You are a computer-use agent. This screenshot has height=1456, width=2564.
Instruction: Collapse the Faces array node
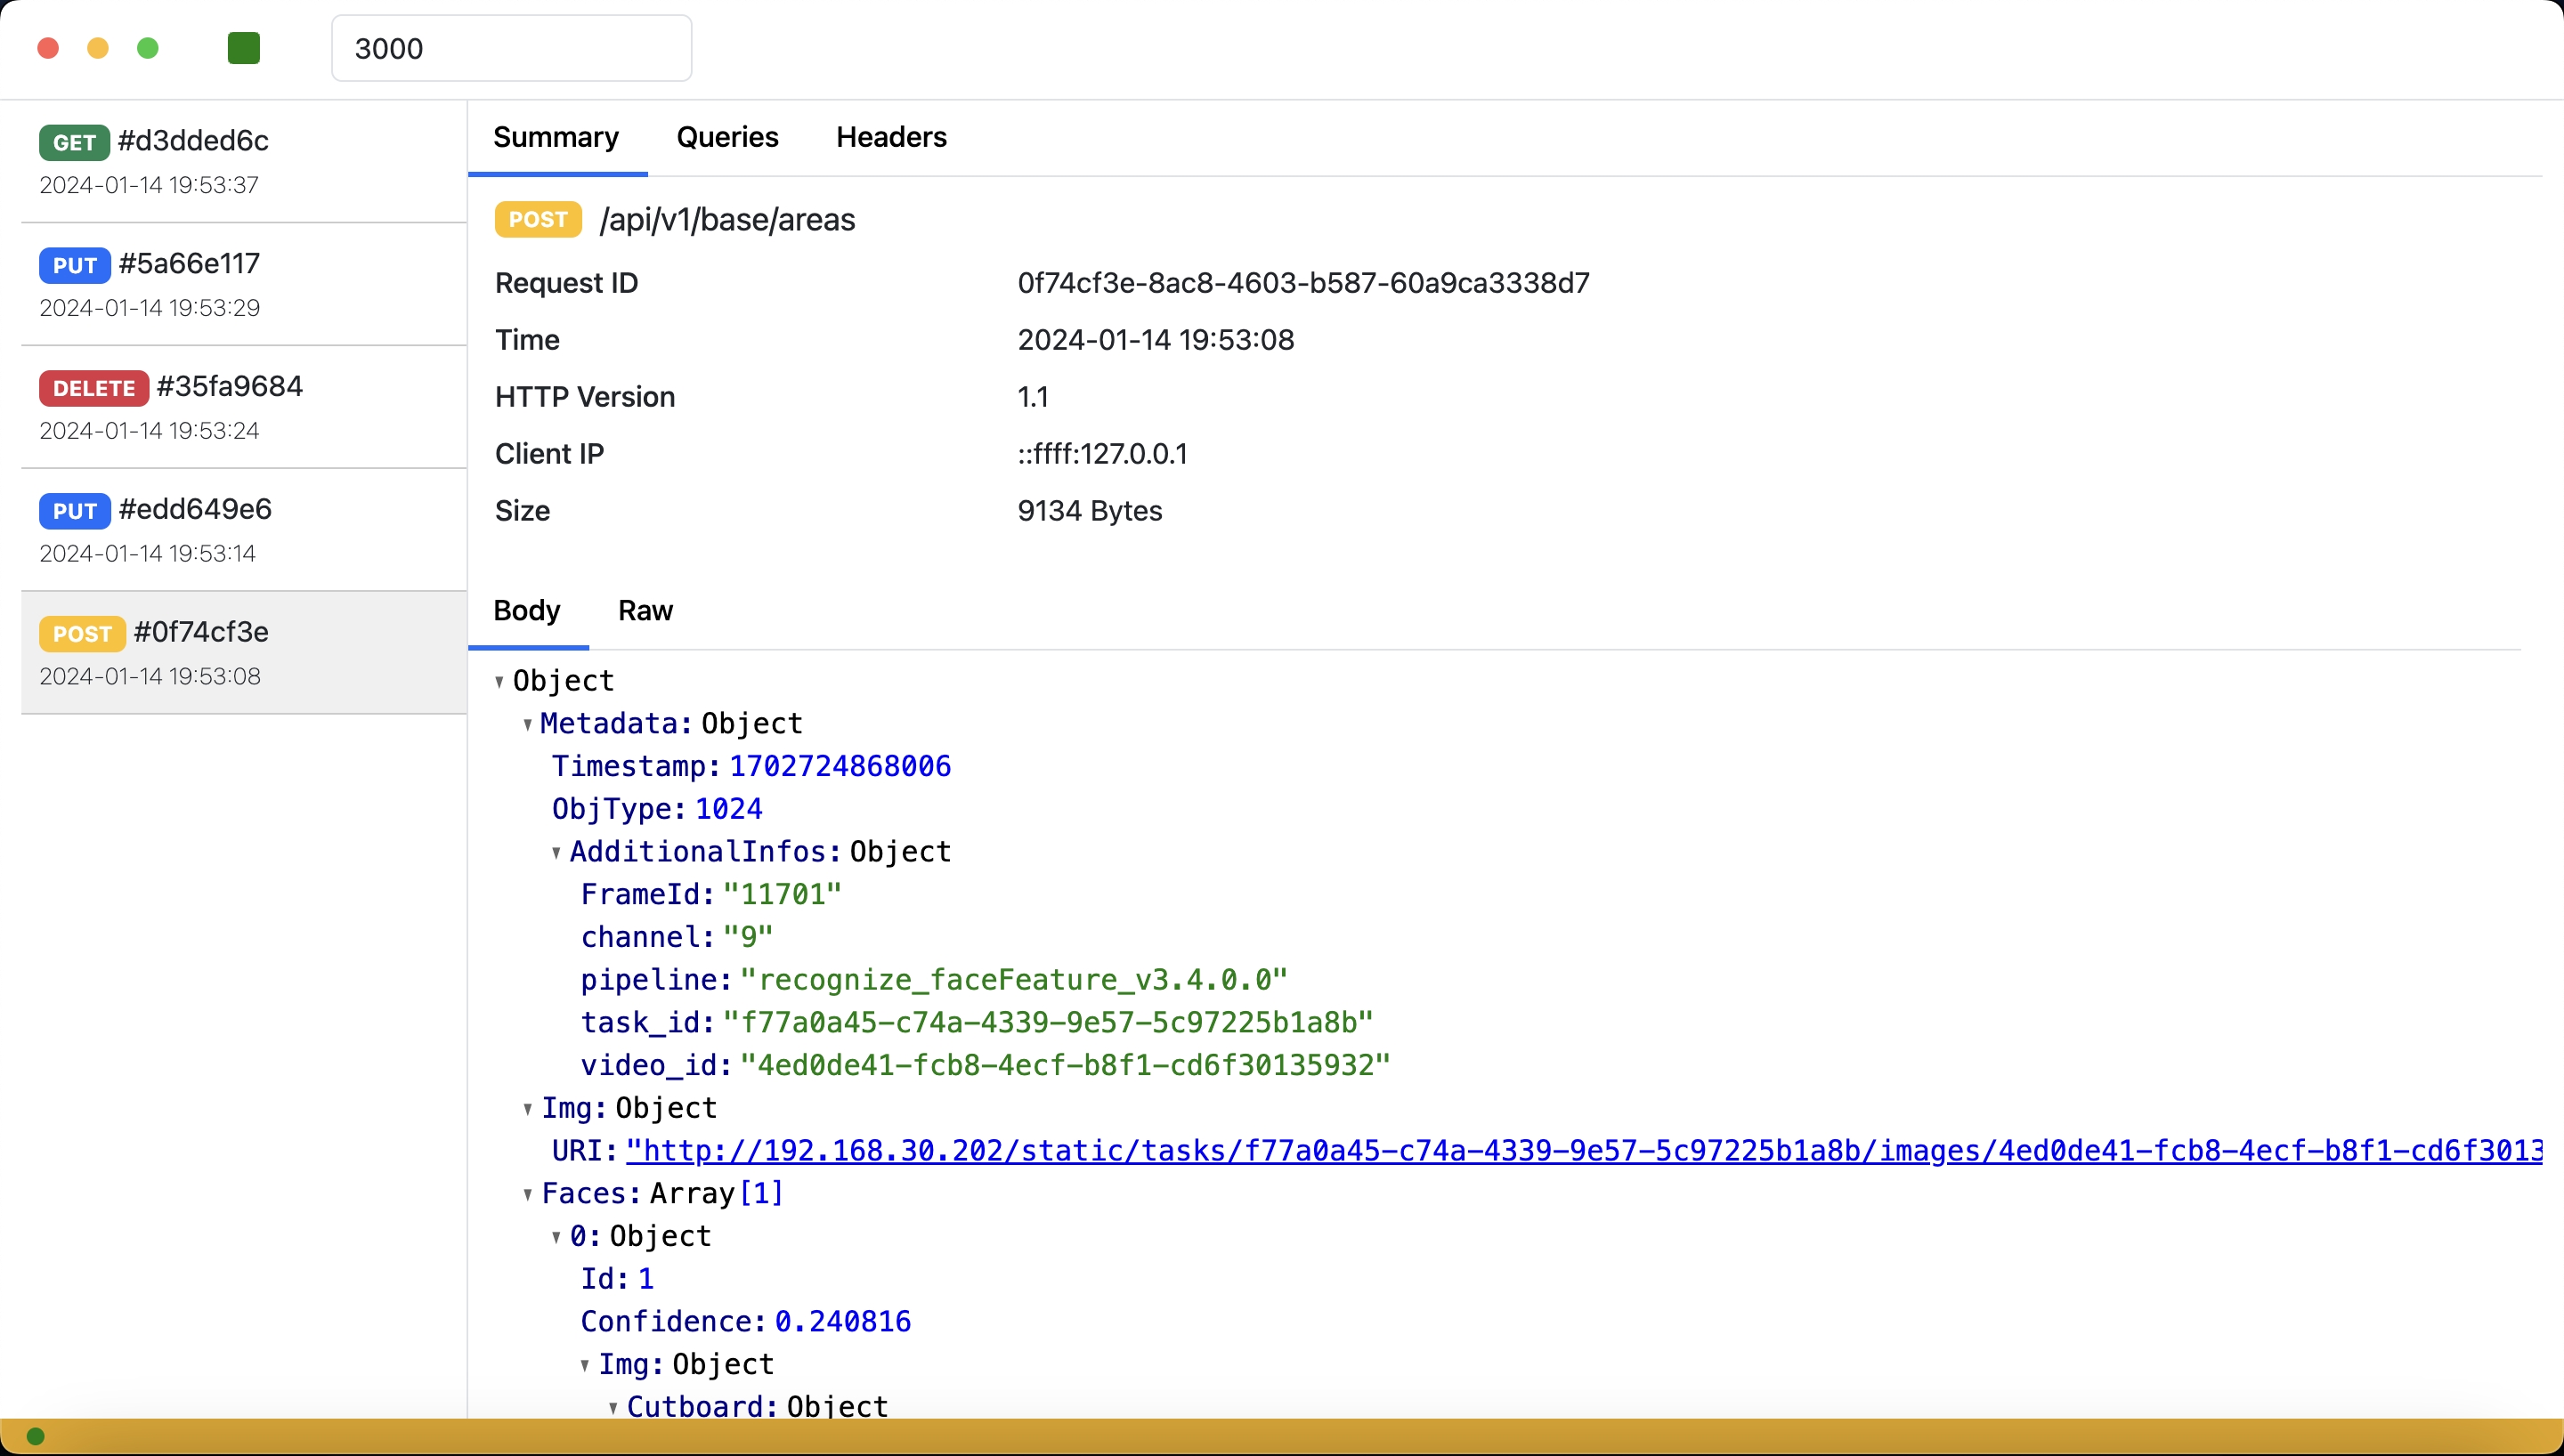click(x=527, y=1195)
